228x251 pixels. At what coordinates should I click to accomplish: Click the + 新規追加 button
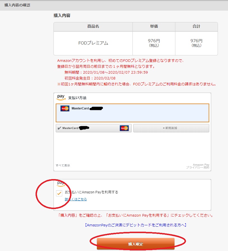pyautogui.click(x=171, y=128)
